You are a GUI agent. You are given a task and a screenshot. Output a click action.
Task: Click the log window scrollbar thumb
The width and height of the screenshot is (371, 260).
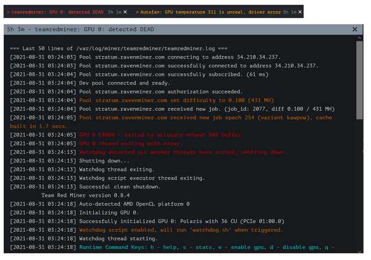[359, 80]
